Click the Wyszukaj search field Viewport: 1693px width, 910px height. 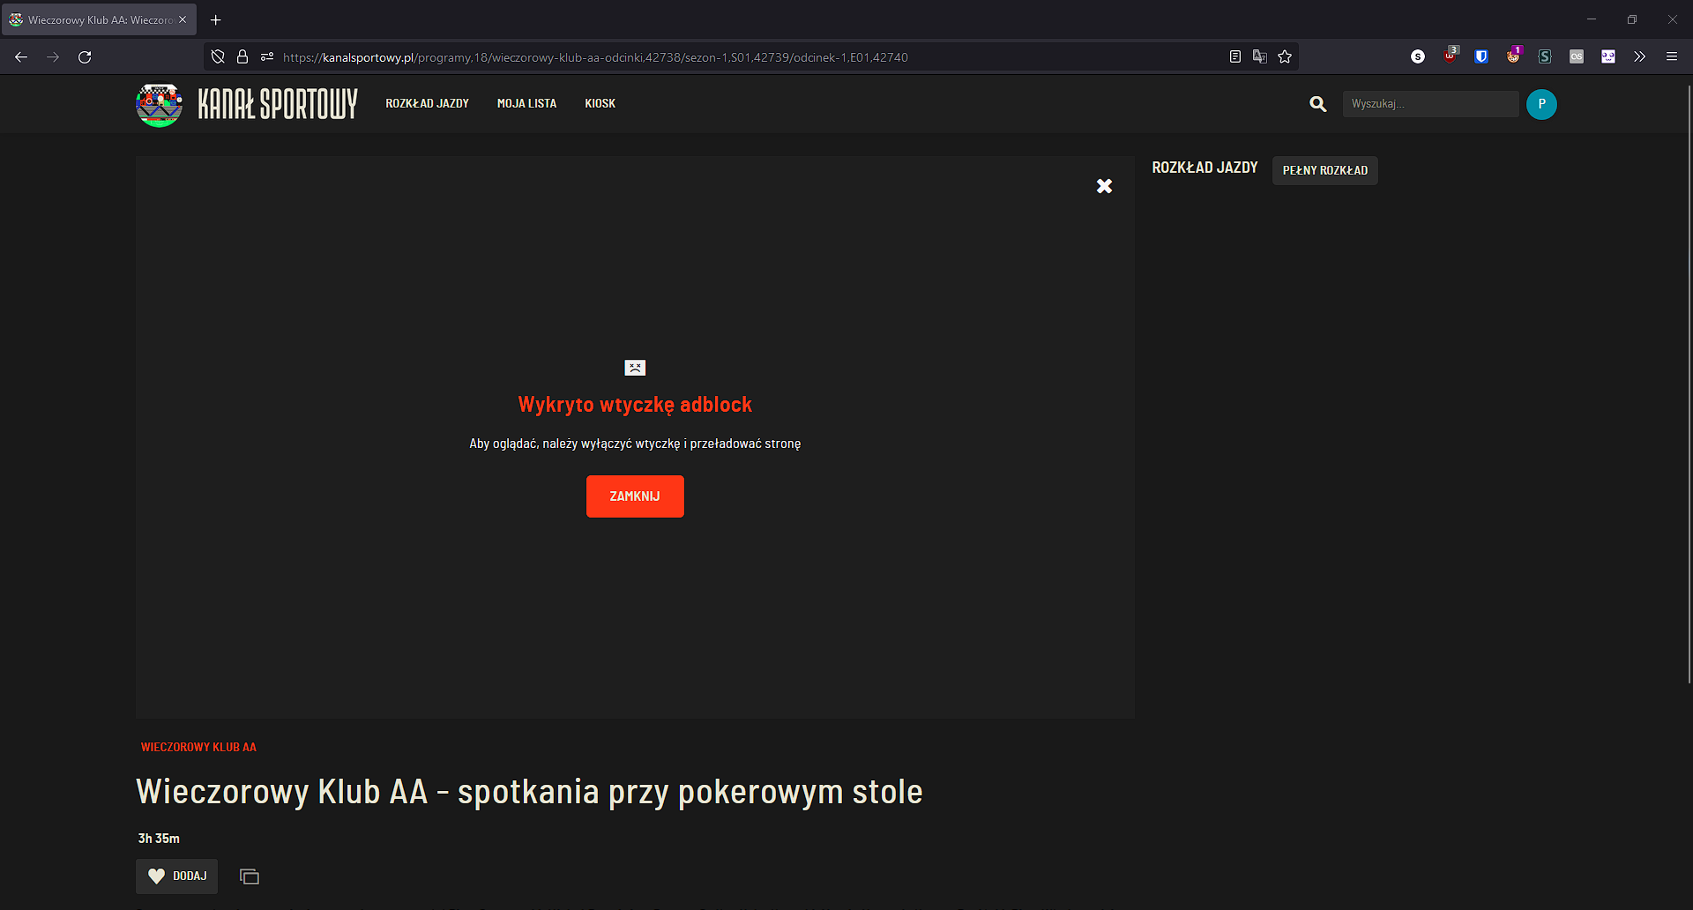click(1429, 103)
